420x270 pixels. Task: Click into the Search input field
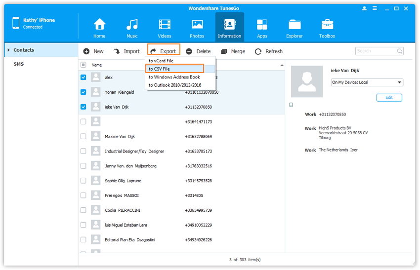click(375, 51)
